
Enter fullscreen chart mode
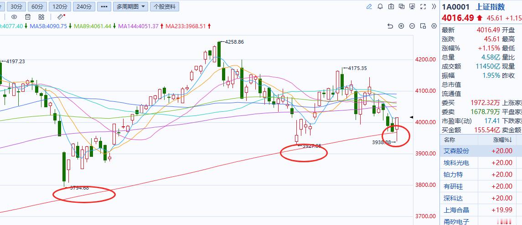coord(423,6)
